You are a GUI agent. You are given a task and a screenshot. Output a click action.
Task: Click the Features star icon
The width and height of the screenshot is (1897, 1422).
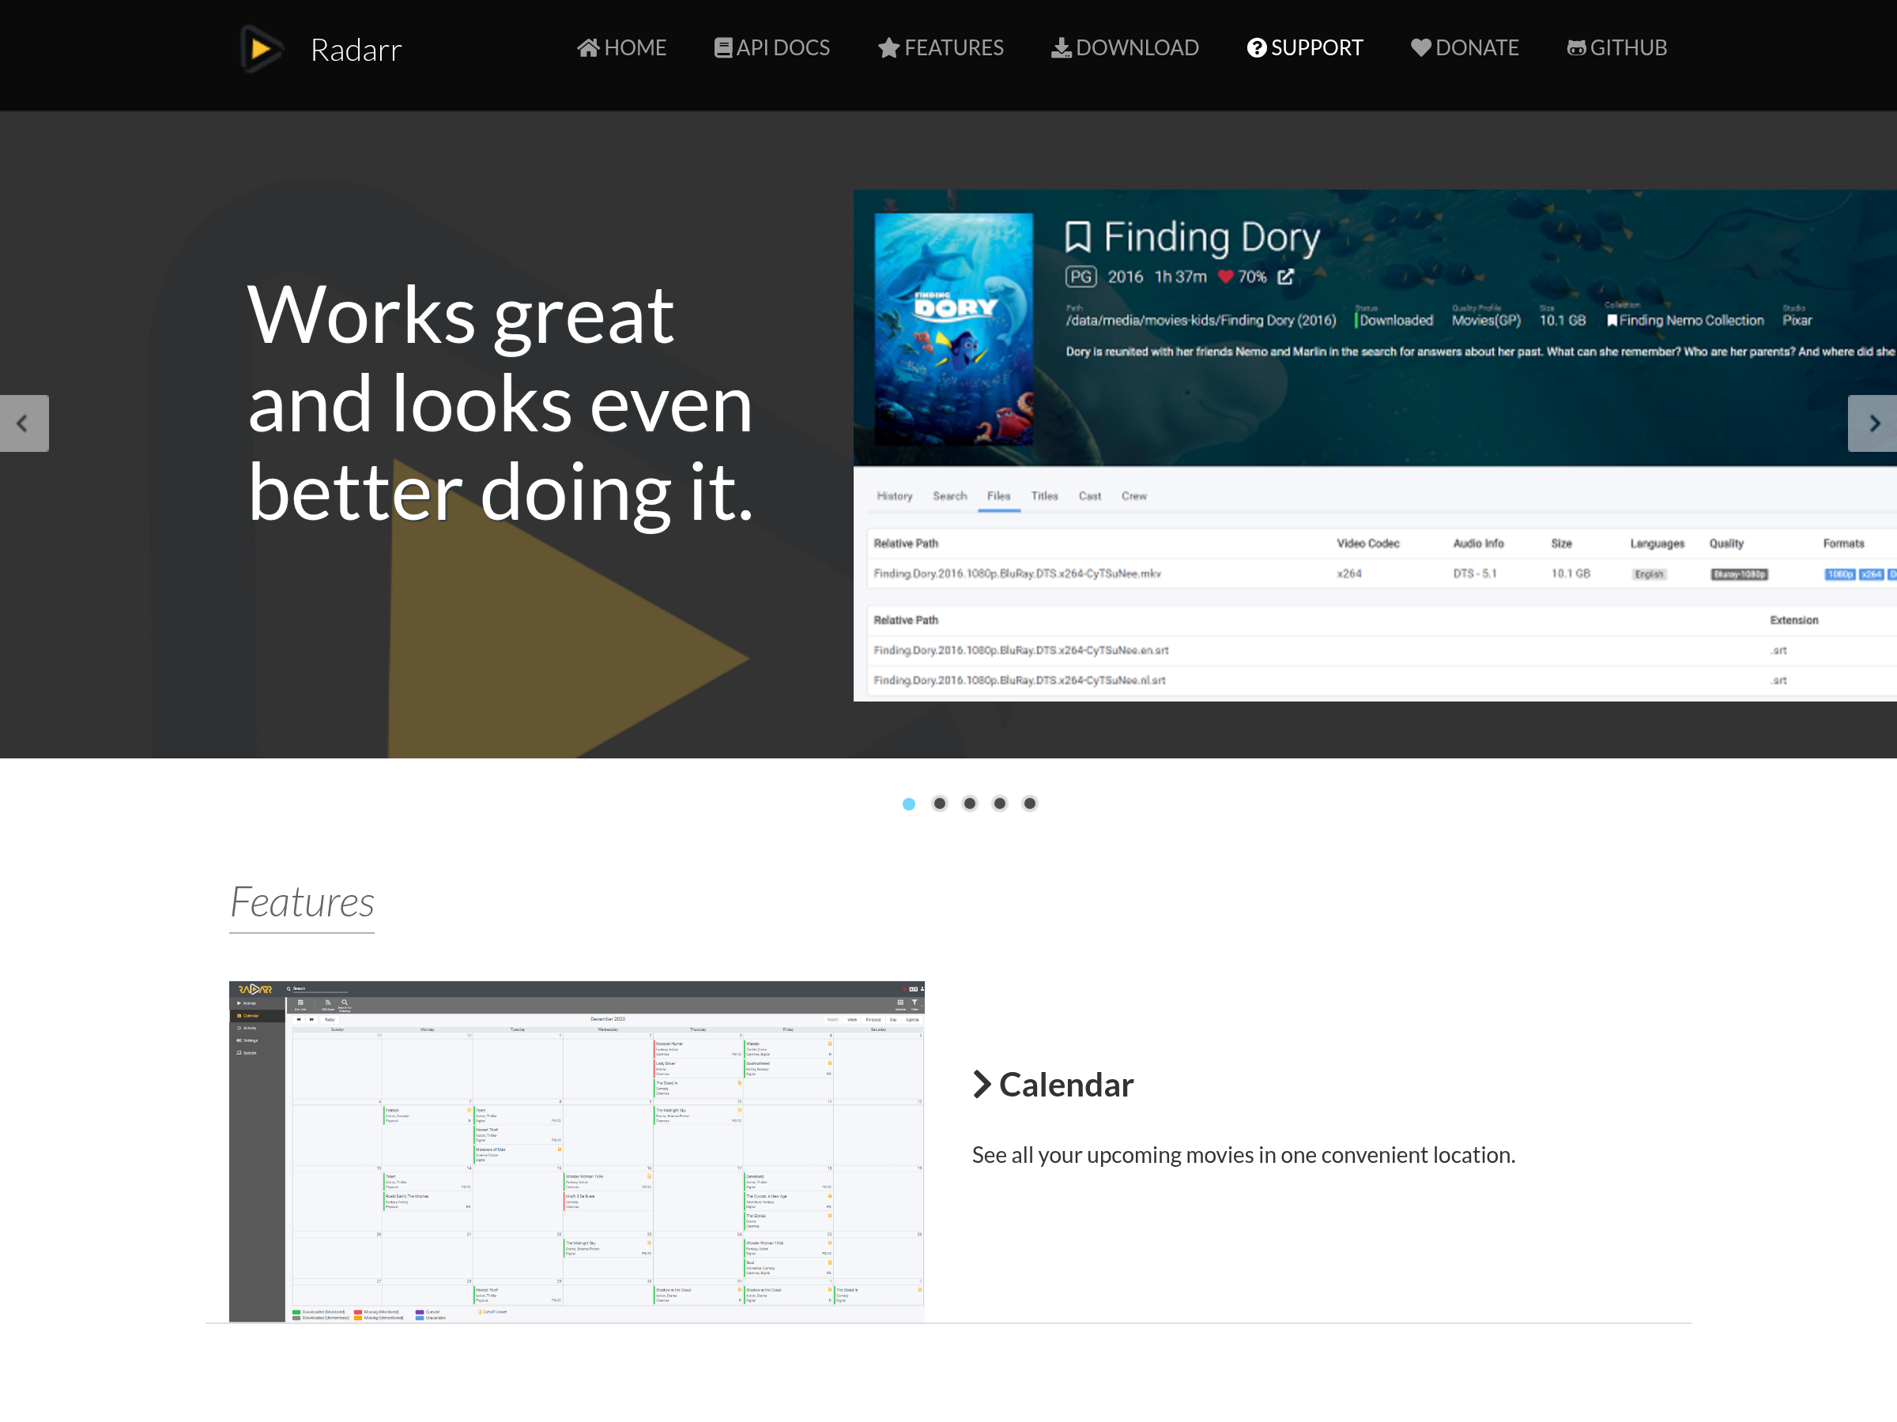[x=888, y=48]
